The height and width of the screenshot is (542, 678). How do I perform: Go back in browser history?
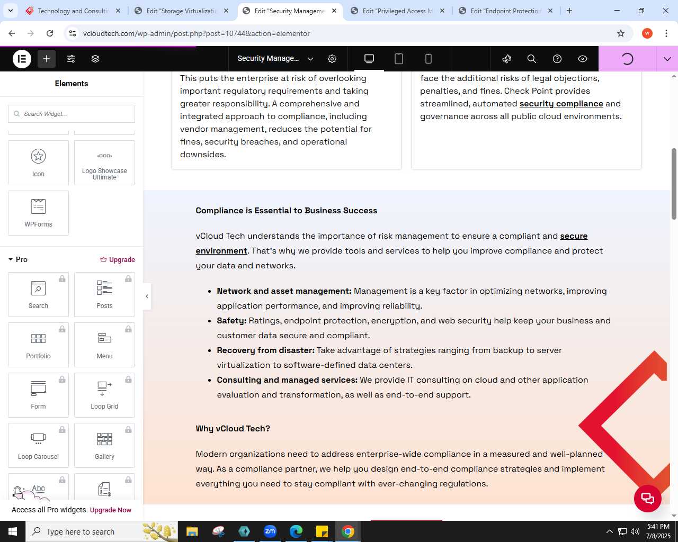coord(12,33)
